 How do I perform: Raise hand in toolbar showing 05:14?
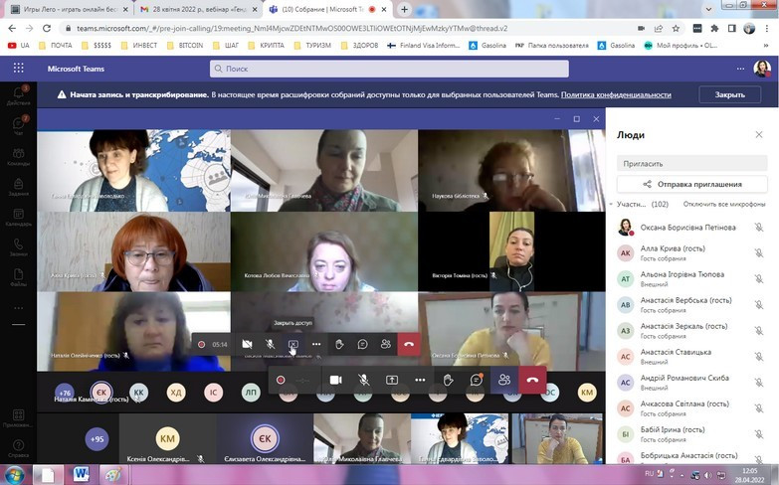click(339, 344)
